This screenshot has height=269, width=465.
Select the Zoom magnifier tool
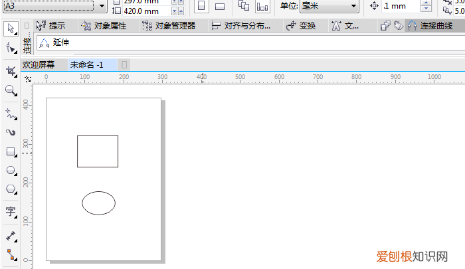(x=11, y=90)
